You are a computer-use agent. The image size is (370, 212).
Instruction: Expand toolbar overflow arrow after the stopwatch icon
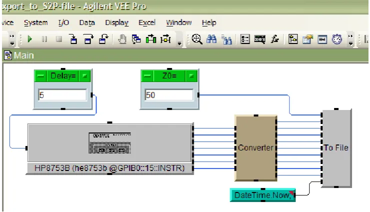(x=351, y=39)
